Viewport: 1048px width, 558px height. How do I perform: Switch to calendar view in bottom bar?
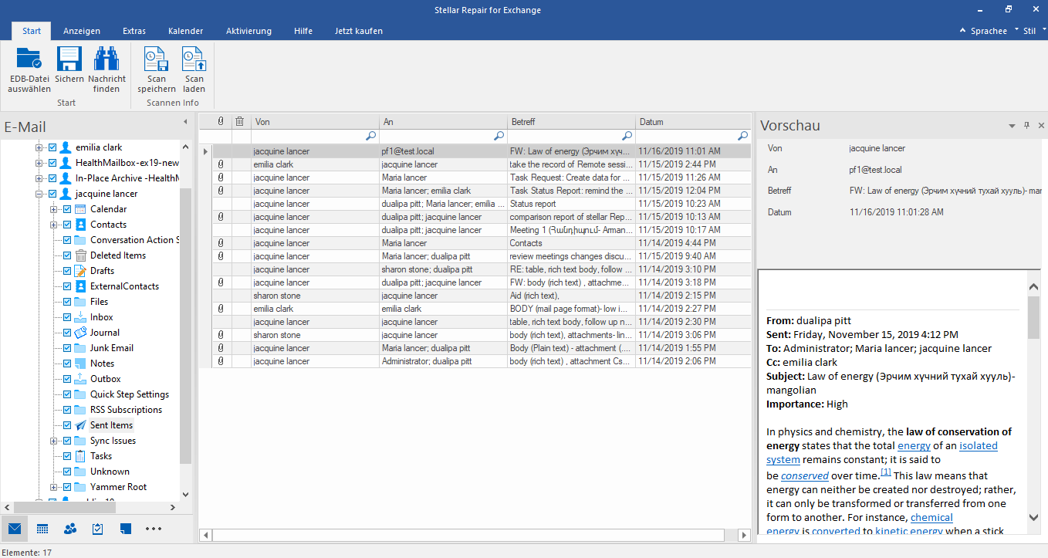(42, 529)
